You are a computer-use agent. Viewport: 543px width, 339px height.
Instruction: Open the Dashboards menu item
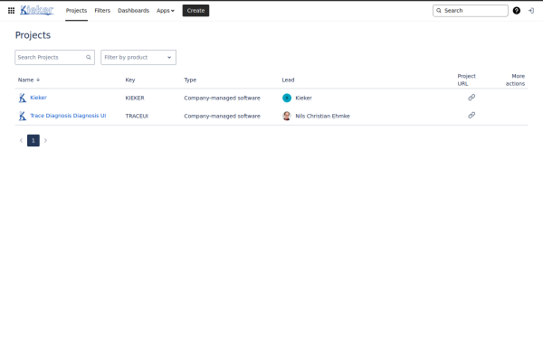point(133,11)
